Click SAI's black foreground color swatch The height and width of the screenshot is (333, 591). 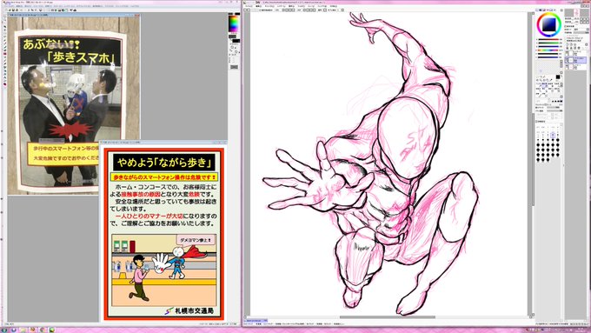pos(558,77)
